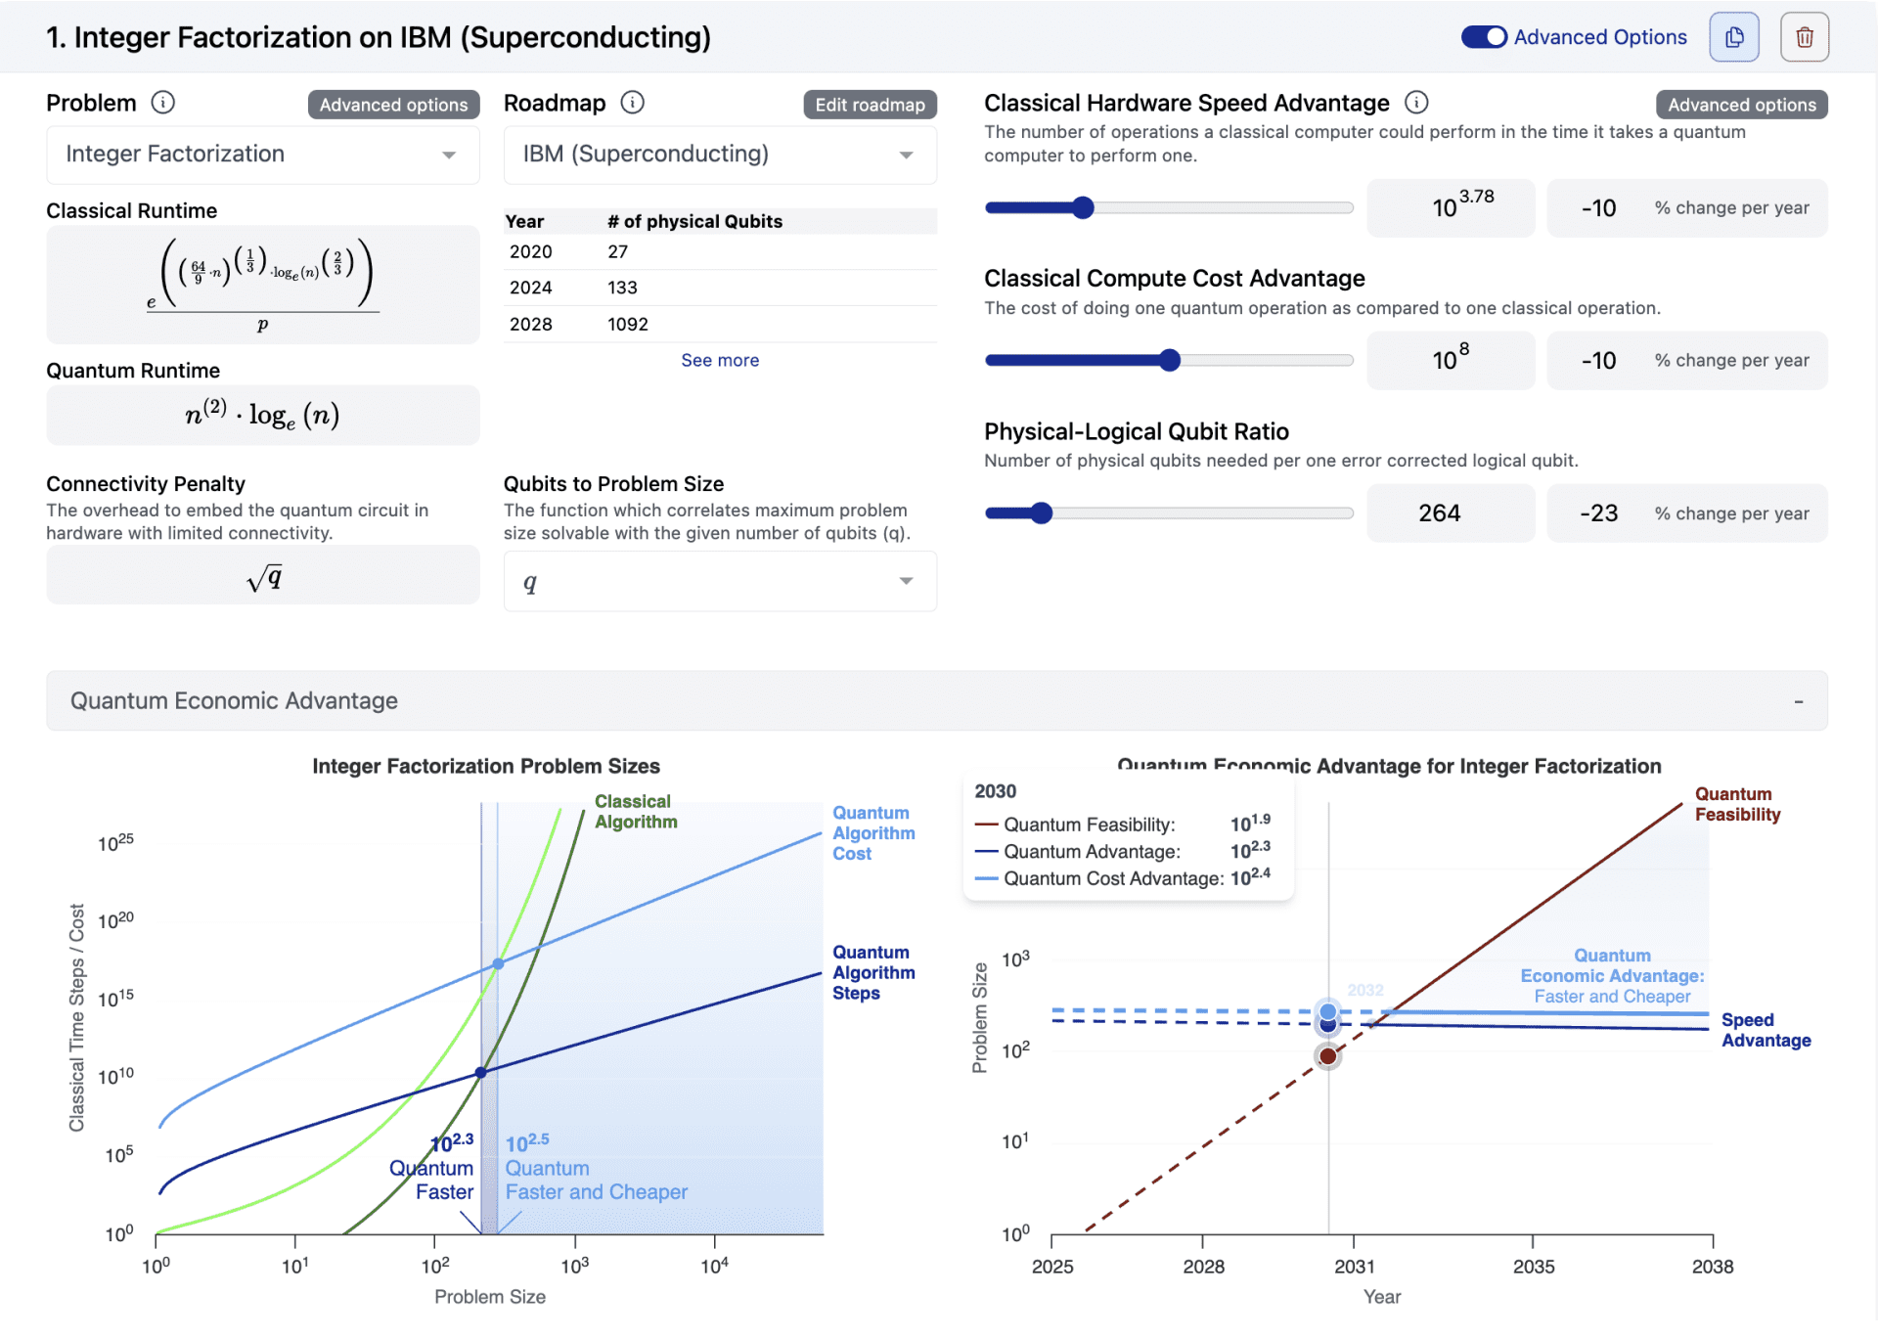This screenshot has width=1878, height=1338.
Task: Click the Quantum Feasibility legend line
Action: coord(987,825)
